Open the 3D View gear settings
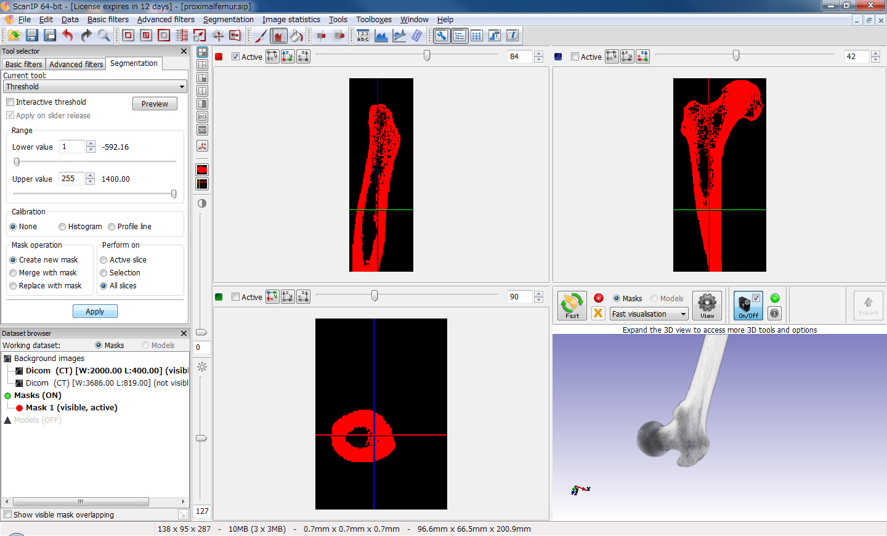This screenshot has height=536, width=887. 707,306
